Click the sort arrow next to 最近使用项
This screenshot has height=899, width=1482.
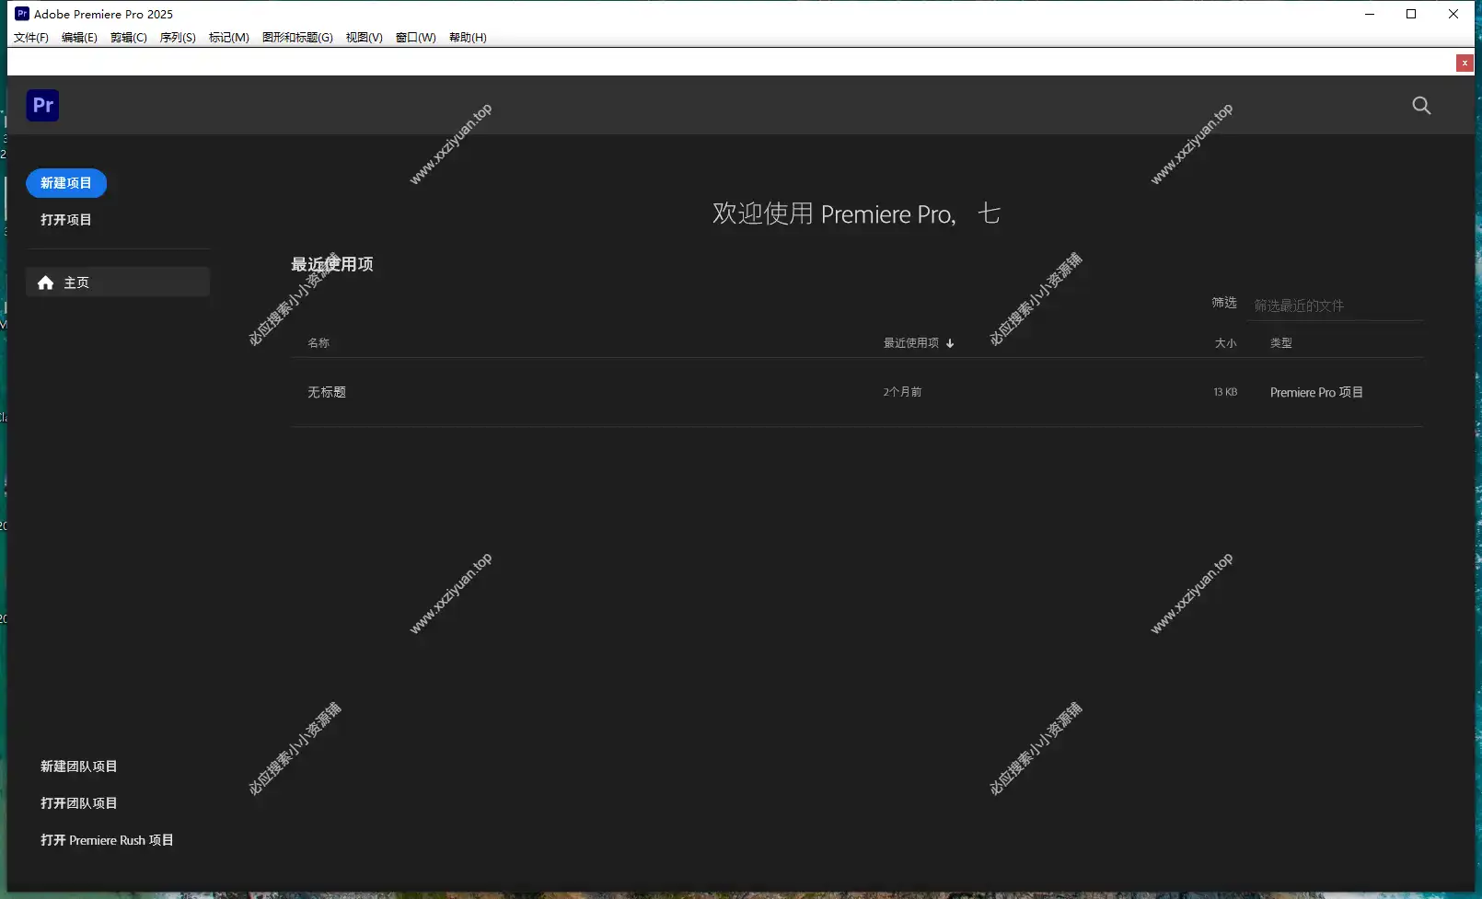click(950, 343)
